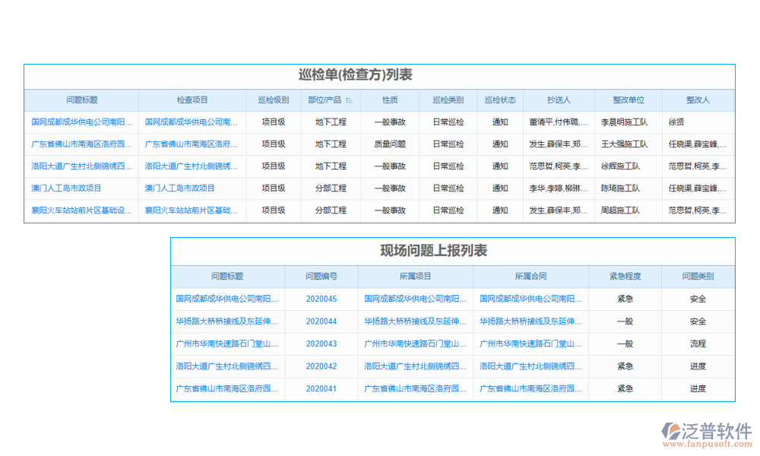This screenshot has width=760, height=456.
Task: Click the sort icon beside 部位/产品 column header
Action: click(x=349, y=100)
